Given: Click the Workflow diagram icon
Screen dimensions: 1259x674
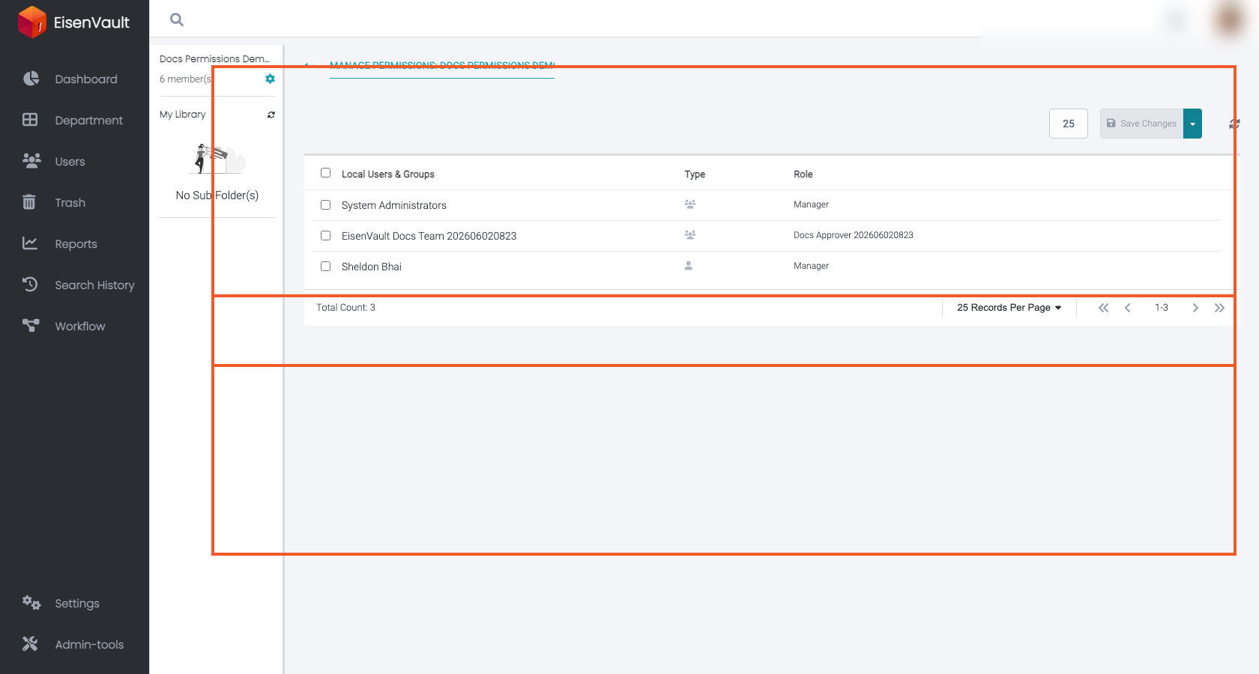Looking at the screenshot, I should [x=31, y=326].
